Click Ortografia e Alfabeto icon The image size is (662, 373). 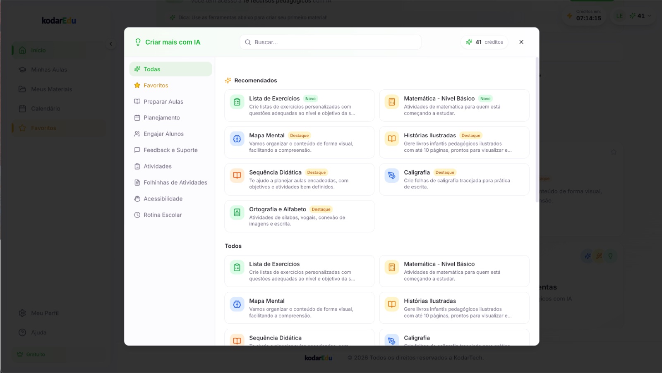point(237,213)
